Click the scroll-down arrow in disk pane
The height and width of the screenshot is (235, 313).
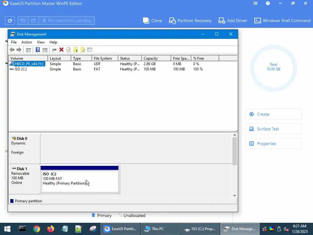pos(234,196)
